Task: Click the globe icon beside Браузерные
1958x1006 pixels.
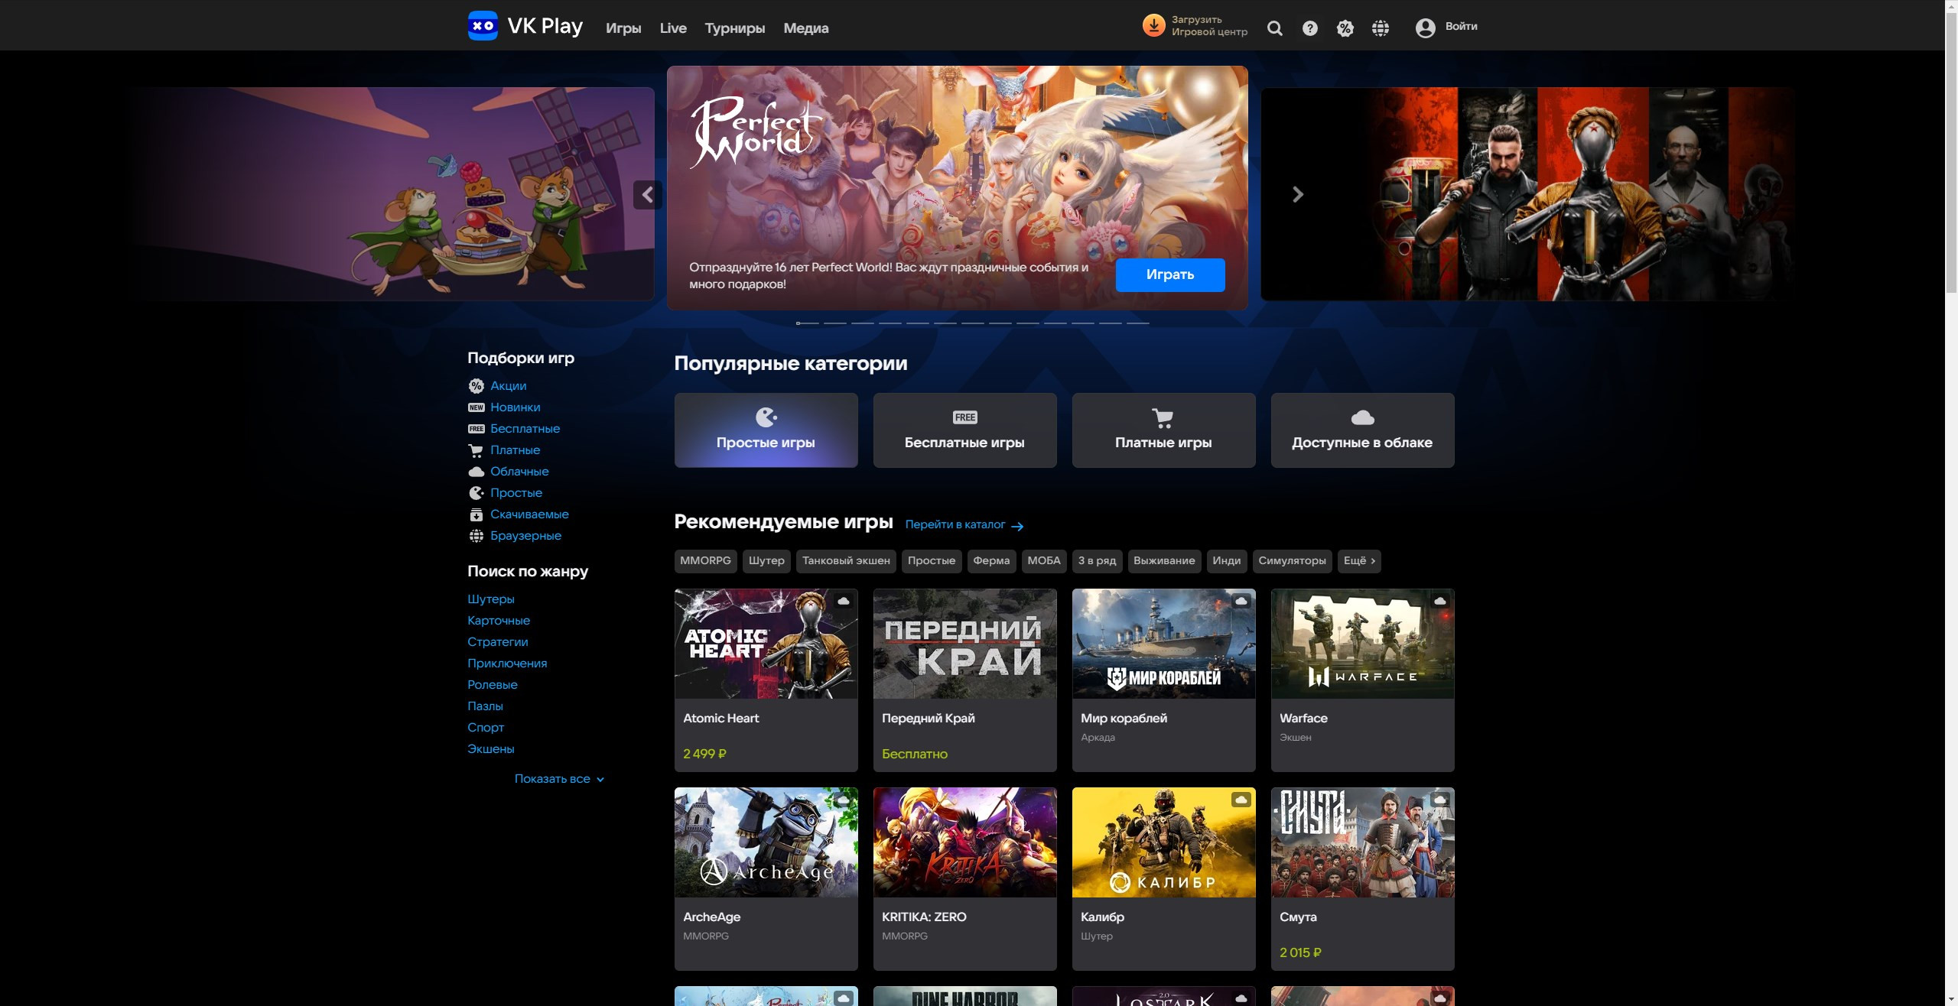Action: pyautogui.click(x=476, y=536)
